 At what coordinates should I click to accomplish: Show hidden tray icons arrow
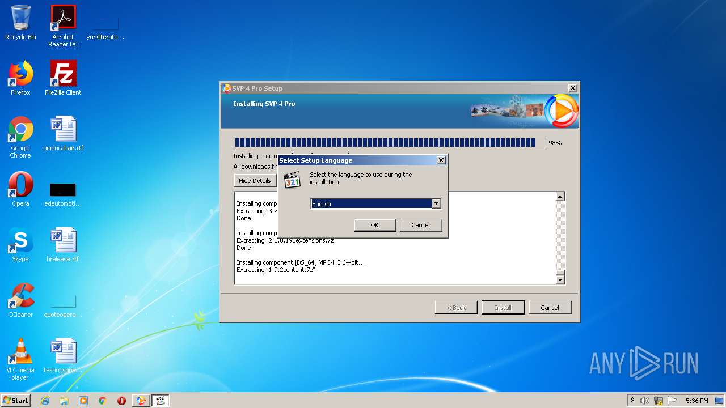[x=632, y=401]
